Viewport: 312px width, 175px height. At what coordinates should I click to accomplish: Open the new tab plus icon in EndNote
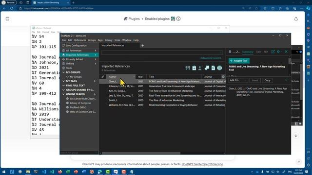click(x=142, y=45)
